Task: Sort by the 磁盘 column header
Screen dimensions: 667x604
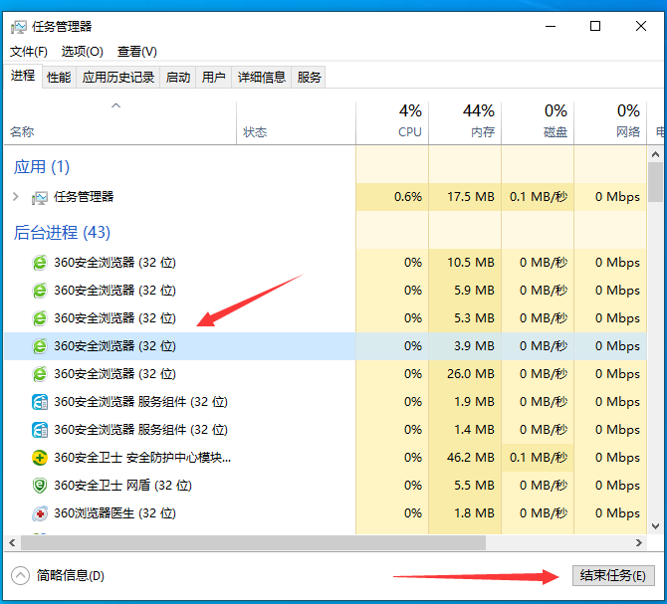Action: click(538, 122)
